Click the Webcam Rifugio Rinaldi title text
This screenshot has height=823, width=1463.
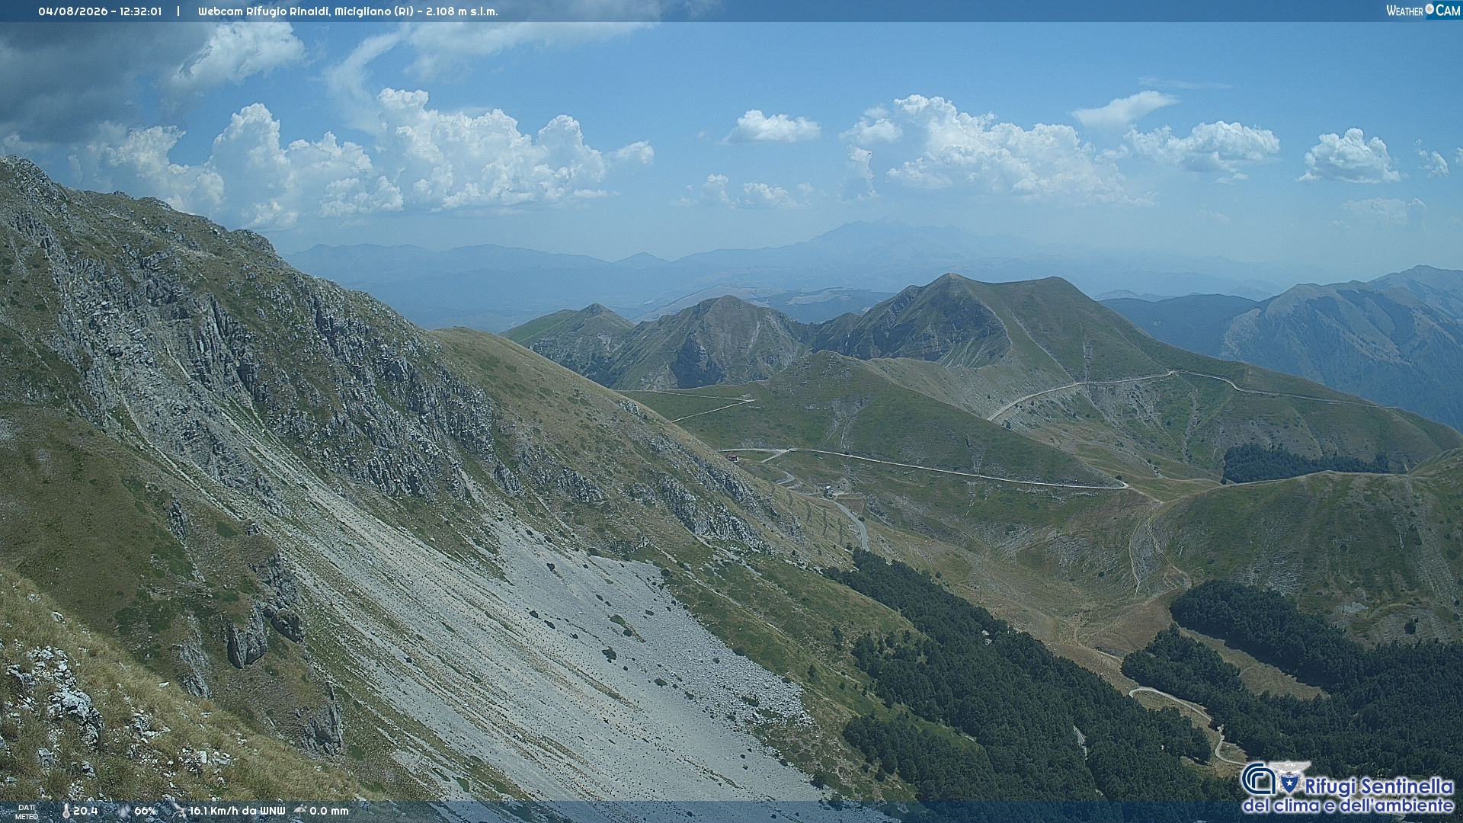coord(347,11)
